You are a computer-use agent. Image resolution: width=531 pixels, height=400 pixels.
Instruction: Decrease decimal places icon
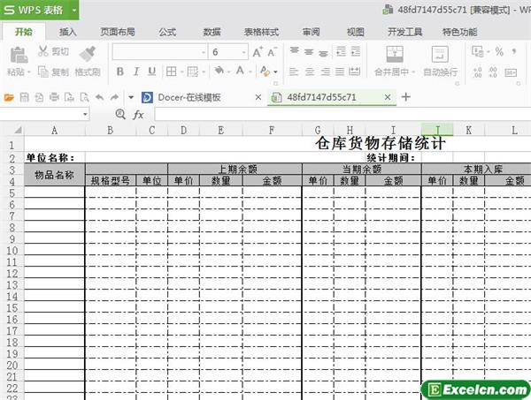click(493, 72)
